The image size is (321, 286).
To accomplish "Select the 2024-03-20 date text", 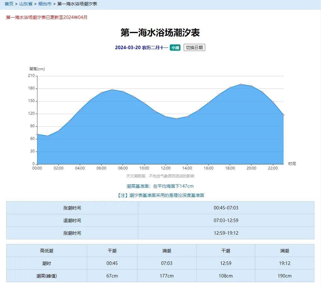I will point(127,48).
